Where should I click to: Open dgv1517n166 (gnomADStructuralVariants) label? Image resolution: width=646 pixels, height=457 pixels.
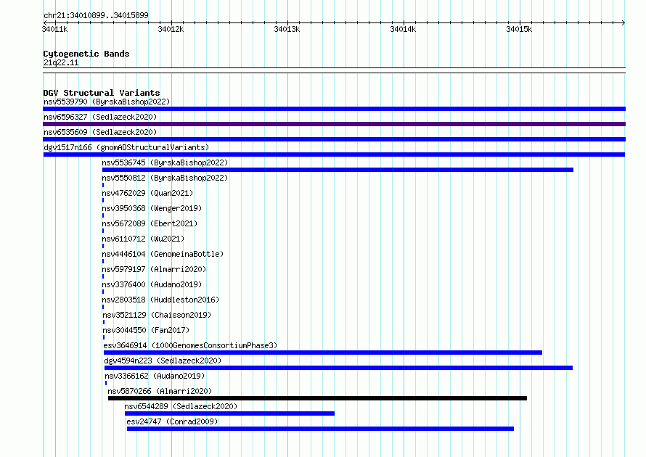pyautogui.click(x=126, y=147)
